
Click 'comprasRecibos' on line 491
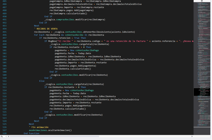pyautogui.click(x=65, y=20)
